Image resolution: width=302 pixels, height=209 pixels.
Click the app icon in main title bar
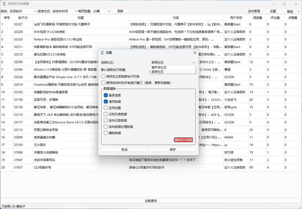point(4,4)
